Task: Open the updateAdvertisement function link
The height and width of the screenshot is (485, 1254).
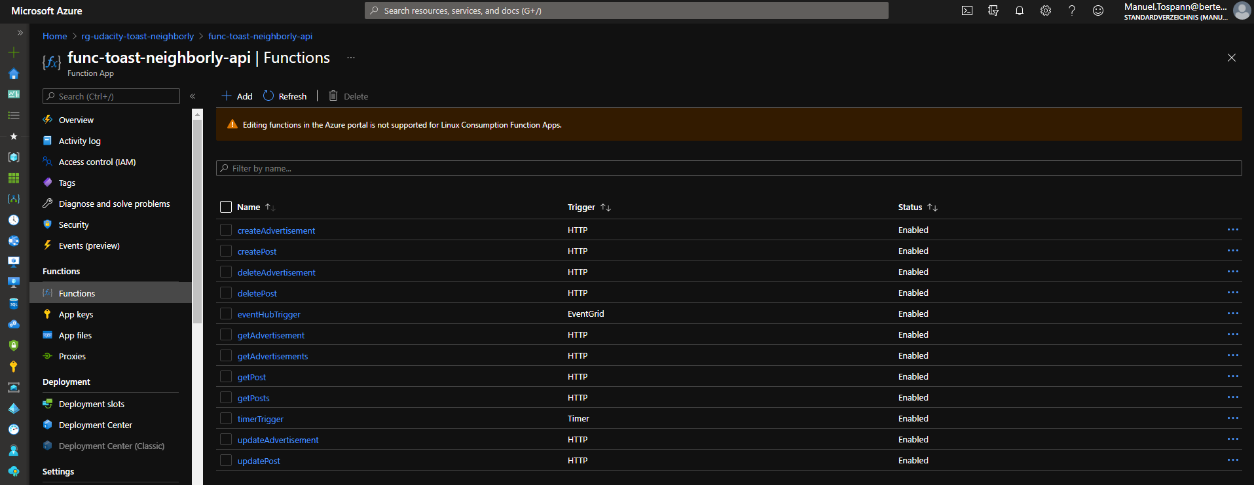Action: tap(278, 440)
